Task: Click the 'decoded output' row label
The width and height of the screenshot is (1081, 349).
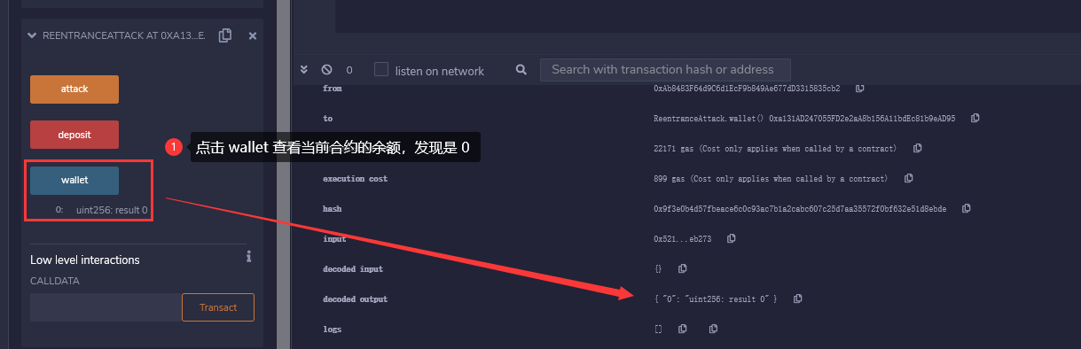Action: pyautogui.click(x=355, y=299)
